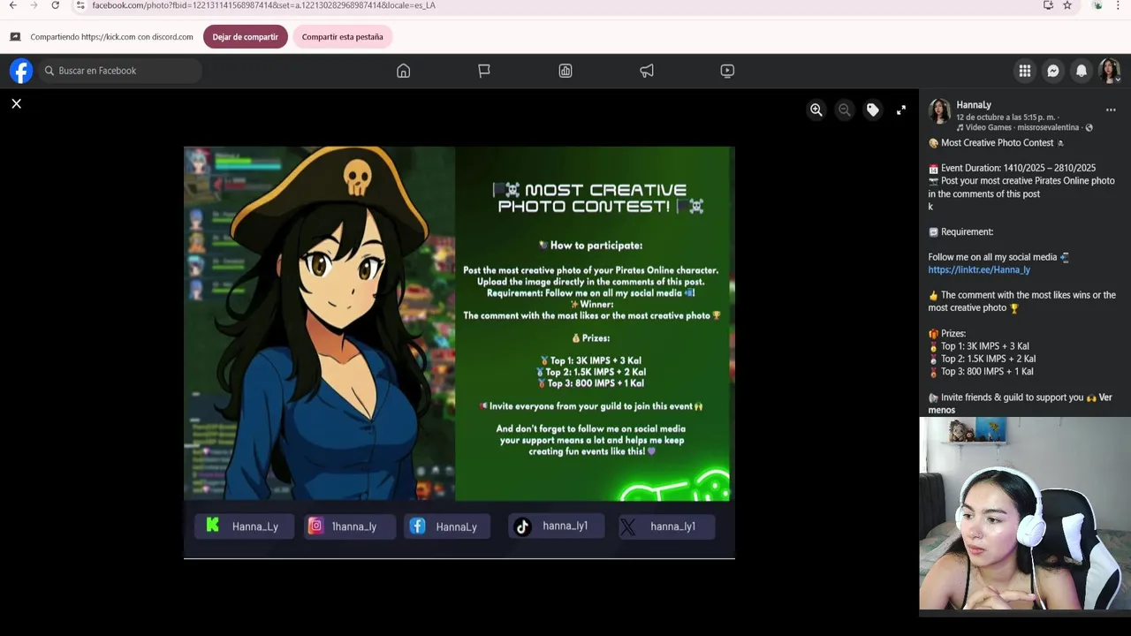Open the Professional dashboard chart tab
The image size is (1131, 636).
tap(565, 71)
